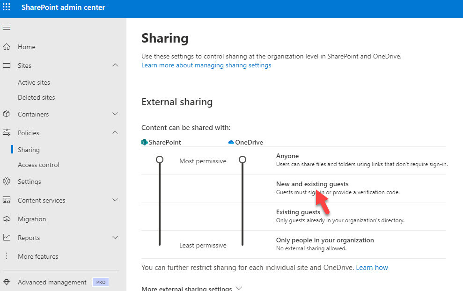The width and height of the screenshot is (463, 291).
Task: Click the 'External sharing' heading
Action: click(177, 102)
